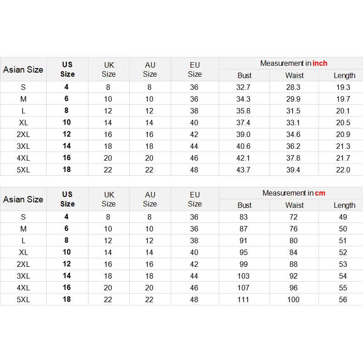Screen dimensions: 363x363
Task: Select the 111 bust value cell
Action: click(x=244, y=299)
